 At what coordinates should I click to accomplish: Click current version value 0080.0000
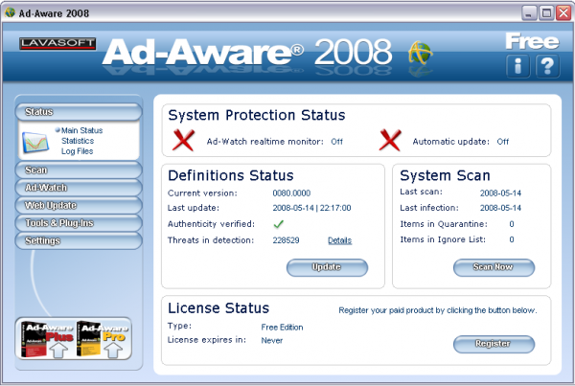[291, 193]
